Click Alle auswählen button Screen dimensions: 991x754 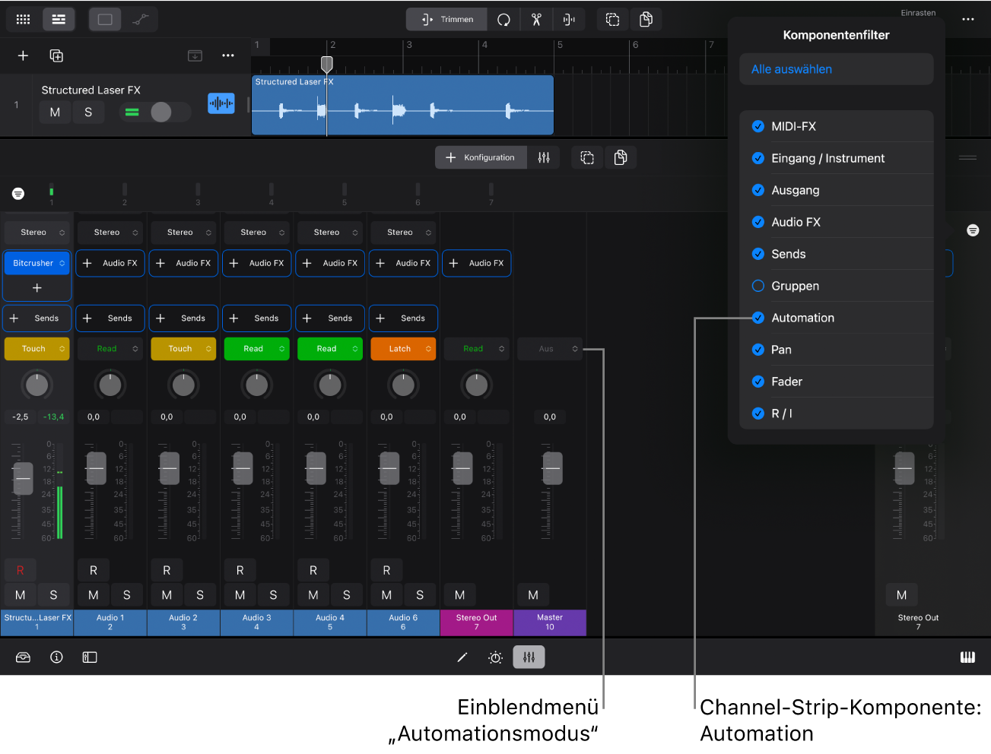tap(792, 69)
